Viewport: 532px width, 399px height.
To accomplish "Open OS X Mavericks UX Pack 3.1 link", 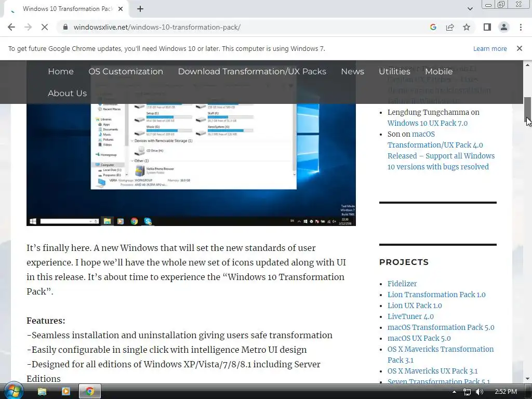I will pos(432,371).
